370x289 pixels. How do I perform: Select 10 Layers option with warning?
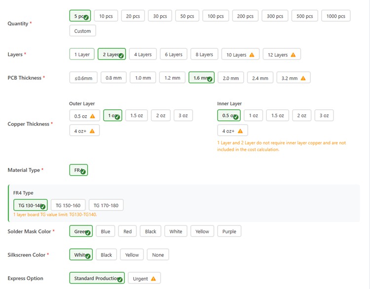[240, 54]
